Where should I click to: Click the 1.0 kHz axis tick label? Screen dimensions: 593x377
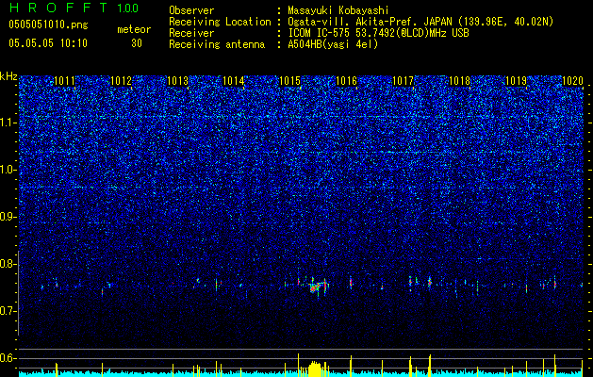(8, 170)
